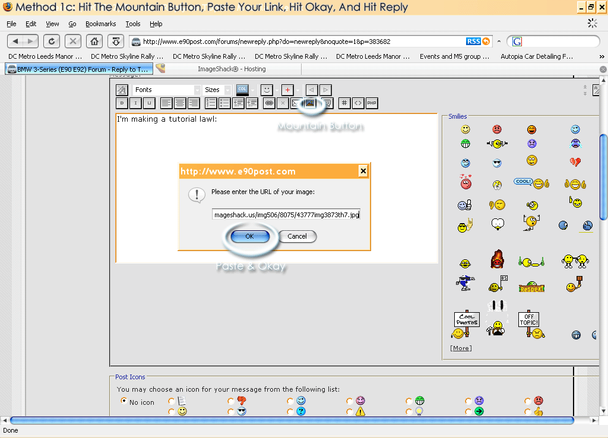Image resolution: width=608 pixels, height=438 pixels.
Task: Select the document post icon radio
Action: pos(172,401)
